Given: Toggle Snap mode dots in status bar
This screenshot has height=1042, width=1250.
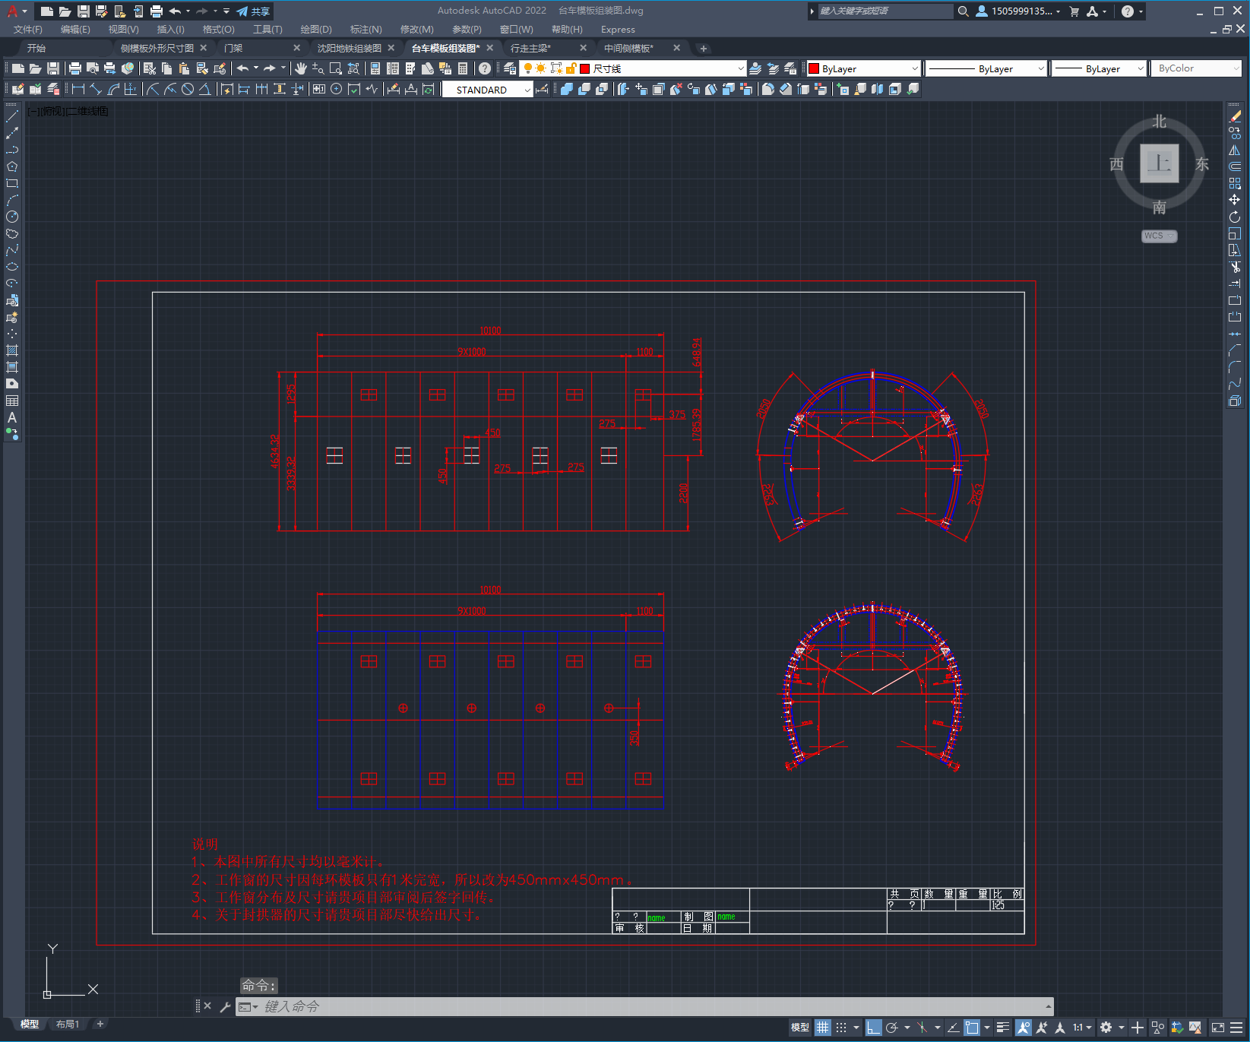Looking at the screenshot, I should tap(841, 1028).
